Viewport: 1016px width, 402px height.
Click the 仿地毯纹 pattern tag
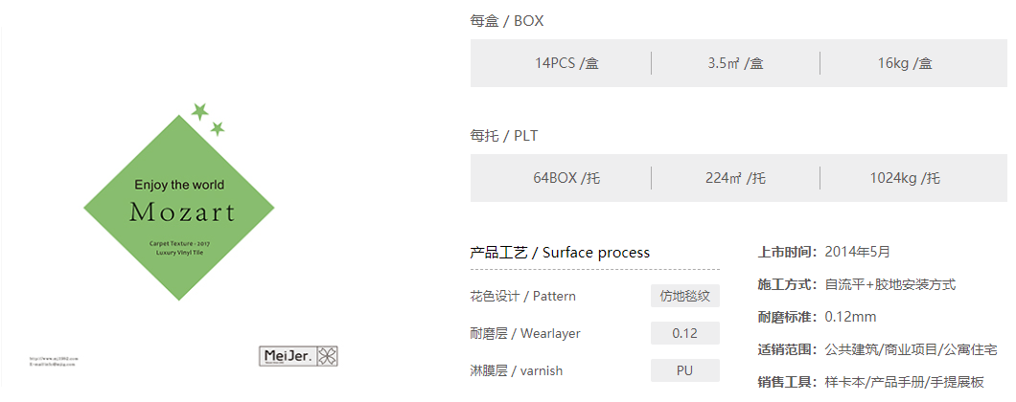(x=685, y=296)
